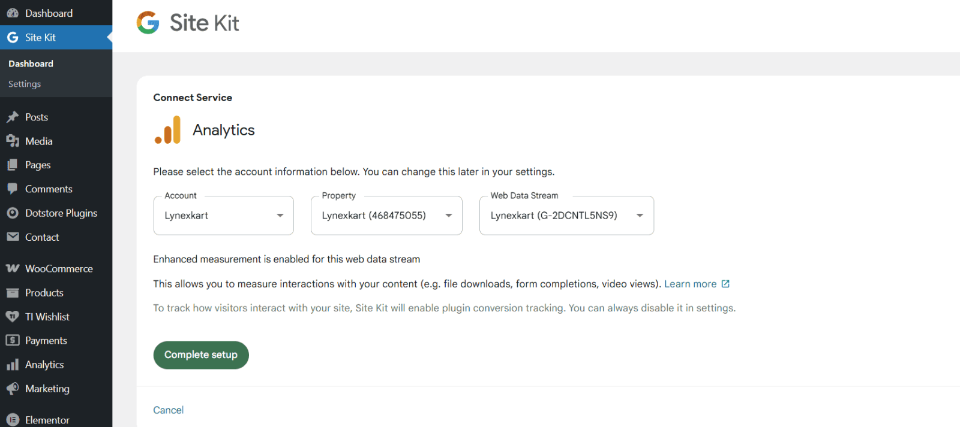
Task: Click the Pages icon in sidebar
Action: pos(13,165)
